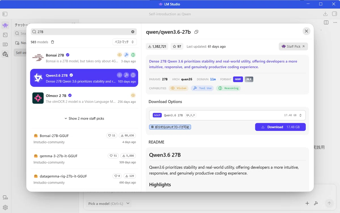Open the Bonsai-27B-GGUF community model

[84, 139]
